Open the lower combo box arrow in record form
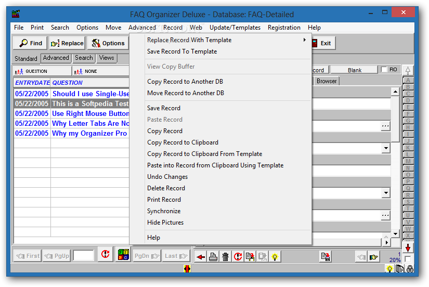The height and width of the screenshot is (287, 429). pos(386,193)
